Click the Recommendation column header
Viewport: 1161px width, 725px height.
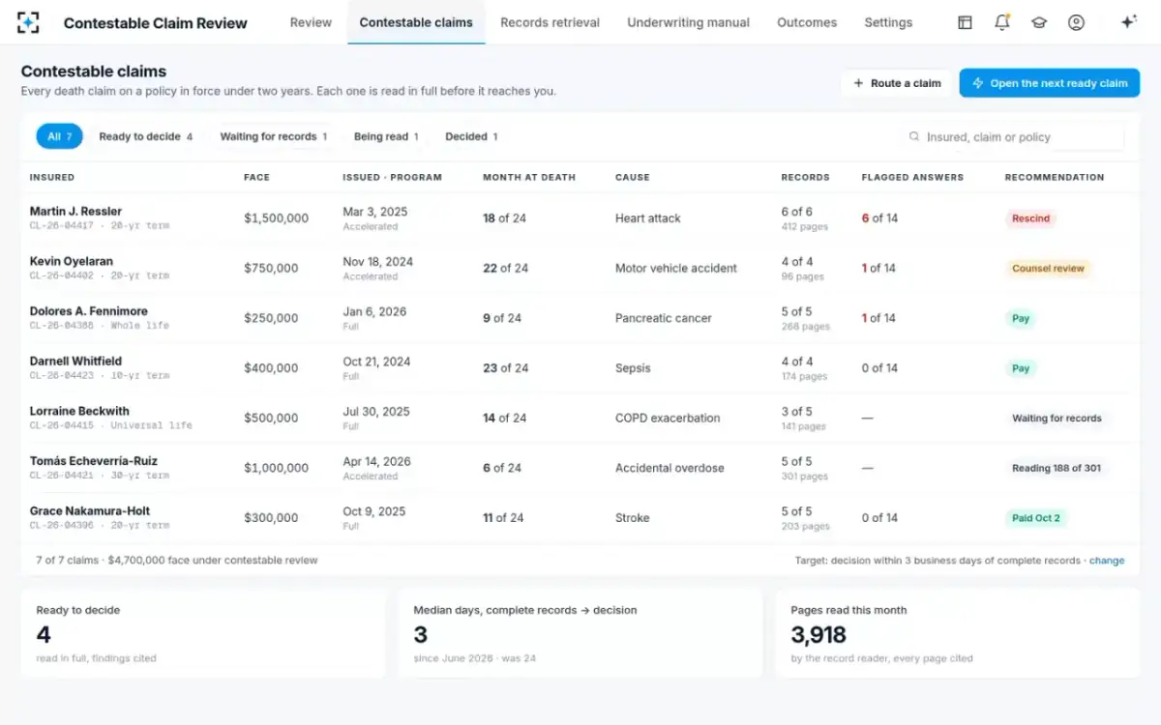pyautogui.click(x=1054, y=178)
